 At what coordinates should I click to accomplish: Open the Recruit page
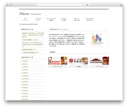77,19
